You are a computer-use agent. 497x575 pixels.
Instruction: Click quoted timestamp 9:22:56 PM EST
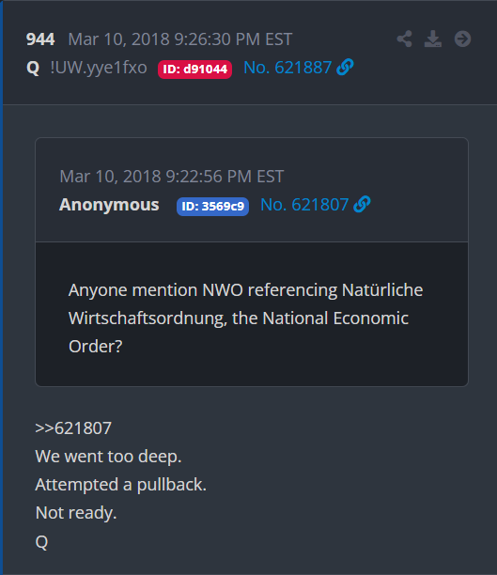click(225, 177)
